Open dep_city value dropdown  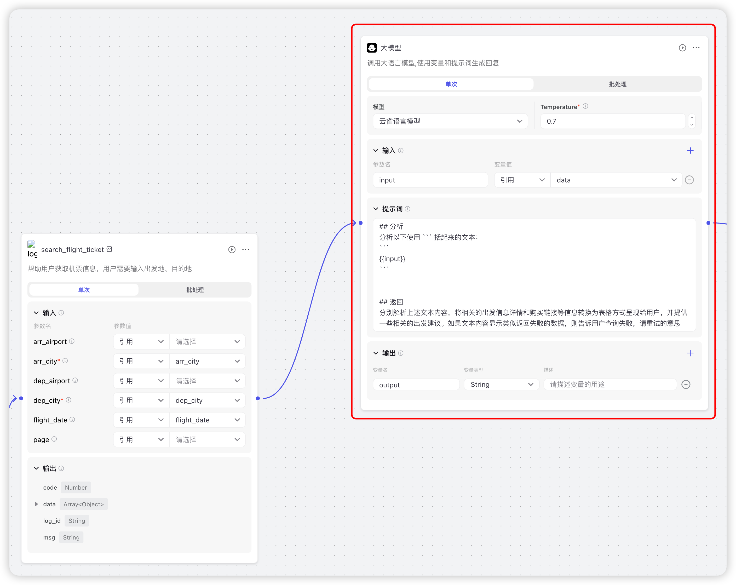click(x=207, y=400)
